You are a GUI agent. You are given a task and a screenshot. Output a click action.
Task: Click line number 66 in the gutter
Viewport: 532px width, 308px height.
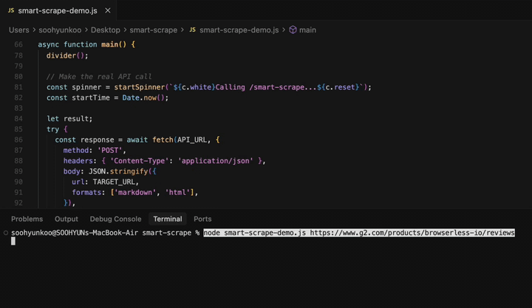point(18,44)
